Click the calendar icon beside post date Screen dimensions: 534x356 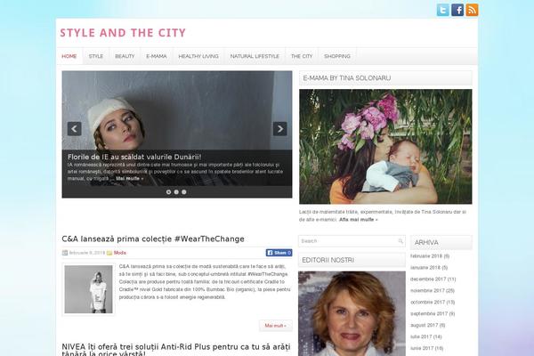point(65,253)
